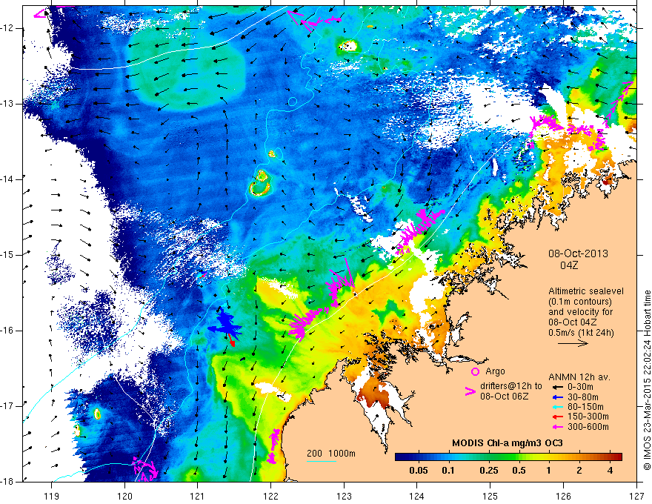Click the blue 30-80m legend arrow
This screenshot has height=504, width=652.
[556, 397]
